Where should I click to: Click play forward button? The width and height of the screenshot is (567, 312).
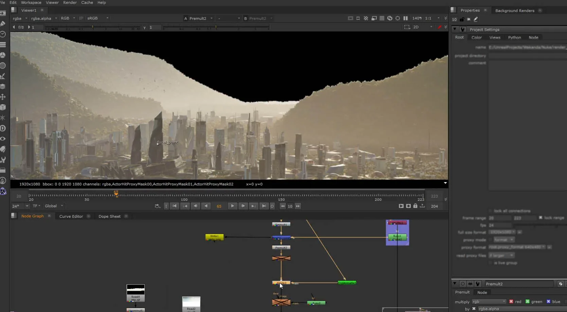232,206
